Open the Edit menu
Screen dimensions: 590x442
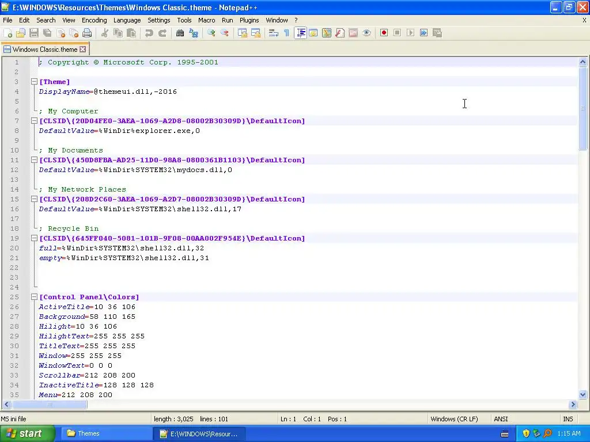tap(24, 20)
